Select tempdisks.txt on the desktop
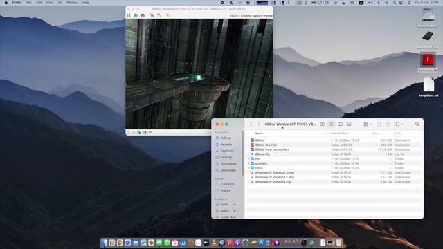 pos(428,88)
